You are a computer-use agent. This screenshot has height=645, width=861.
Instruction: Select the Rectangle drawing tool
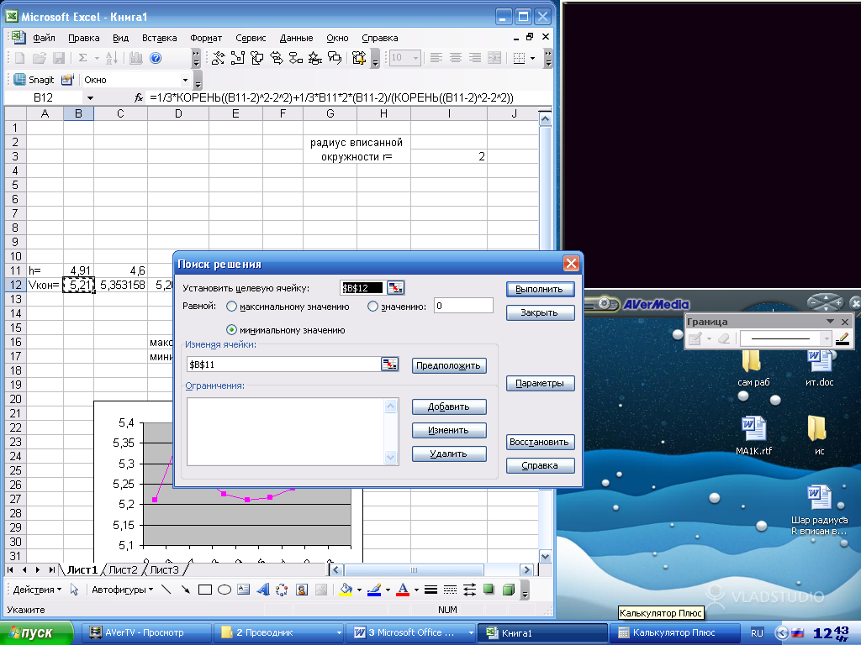(205, 590)
